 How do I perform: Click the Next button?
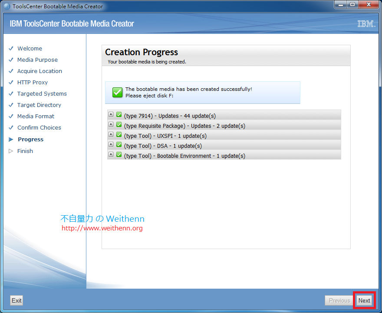point(364,300)
